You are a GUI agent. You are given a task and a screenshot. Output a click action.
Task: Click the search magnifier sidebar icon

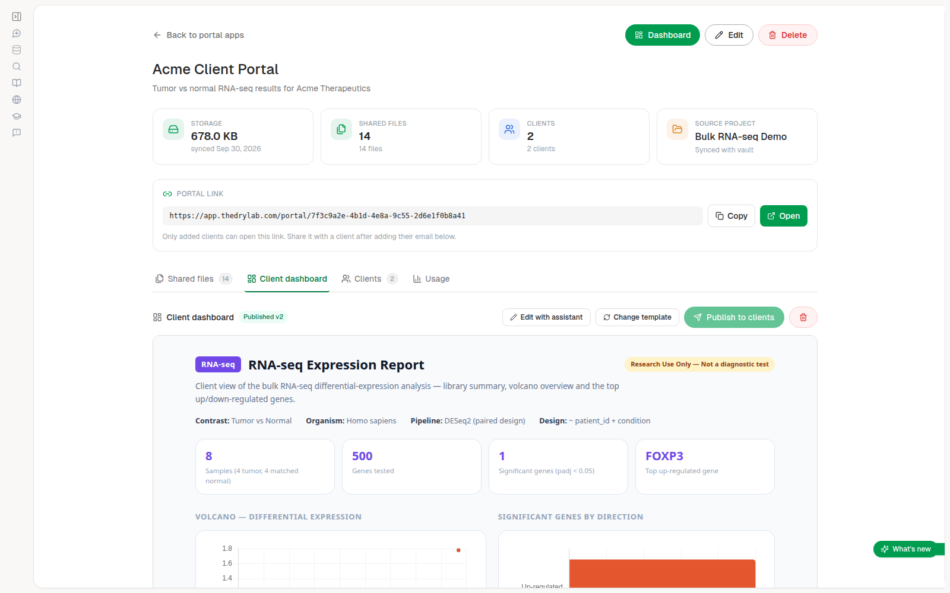(x=17, y=66)
